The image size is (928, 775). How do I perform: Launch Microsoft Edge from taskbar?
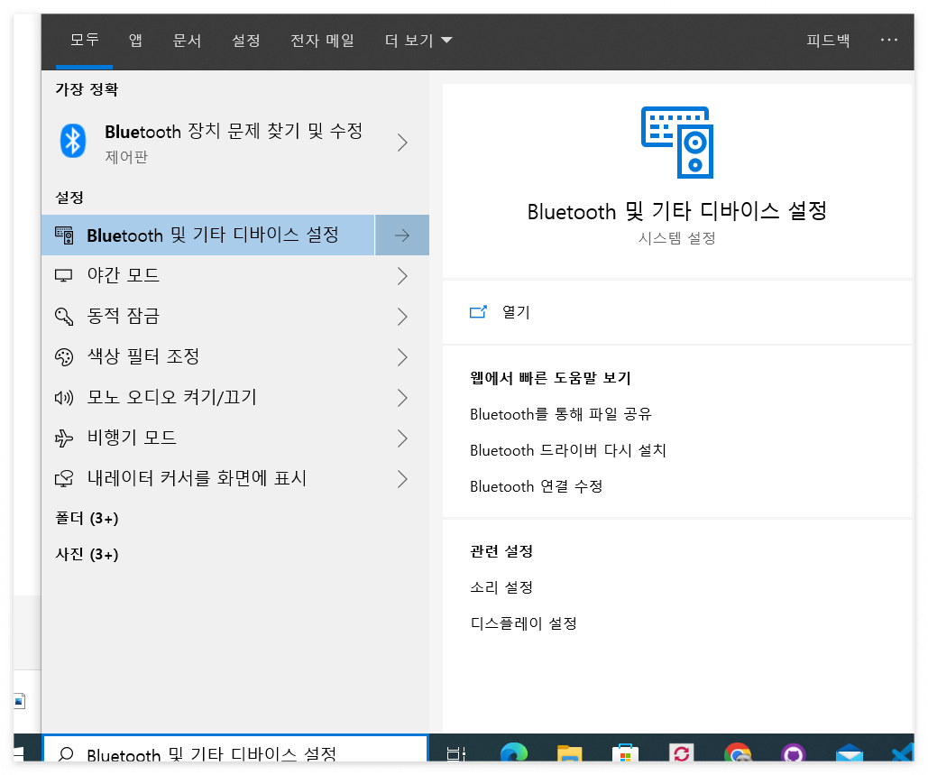point(514,752)
